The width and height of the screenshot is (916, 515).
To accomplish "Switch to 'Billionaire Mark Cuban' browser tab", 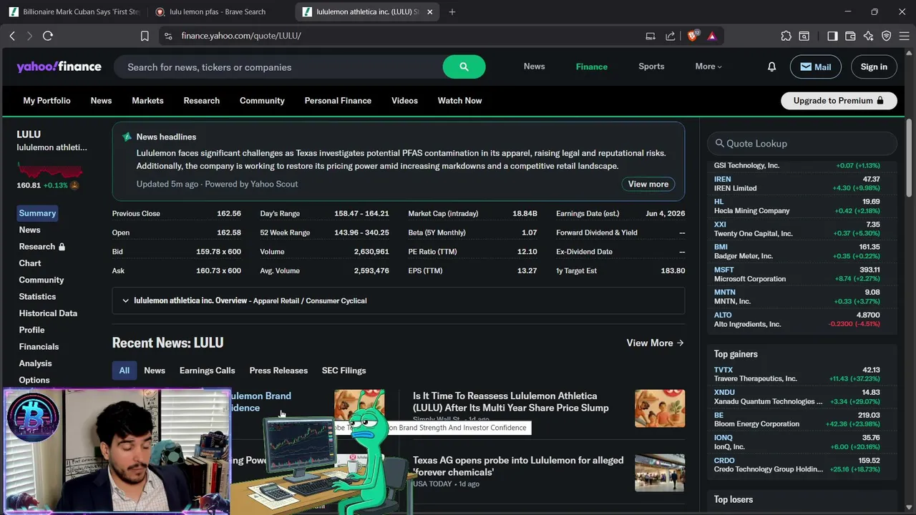I will (x=74, y=11).
